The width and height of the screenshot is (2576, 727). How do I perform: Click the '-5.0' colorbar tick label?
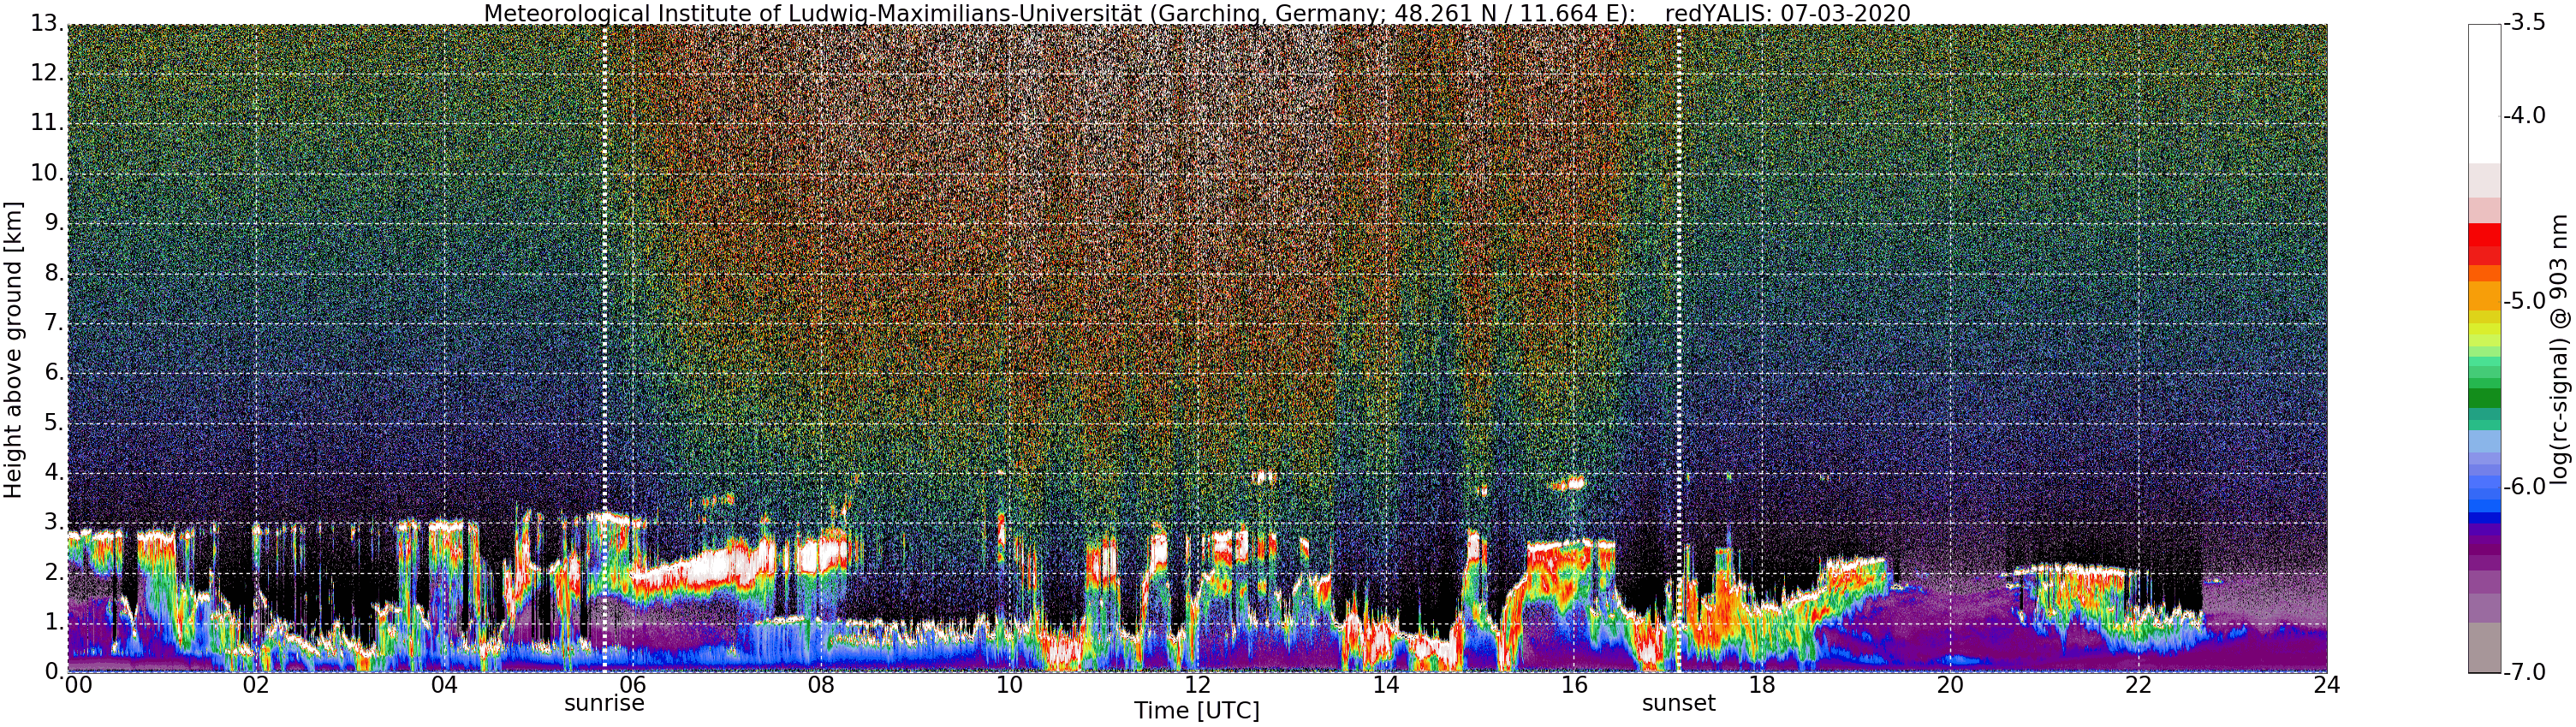(2523, 302)
